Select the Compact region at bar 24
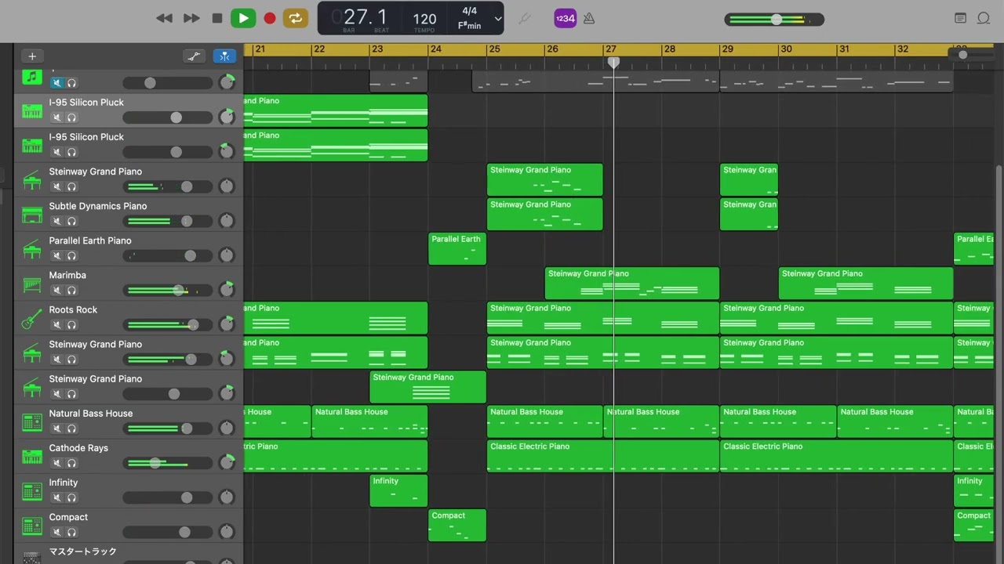The height and width of the screenshot is (564, 1004). pos(457,526)
